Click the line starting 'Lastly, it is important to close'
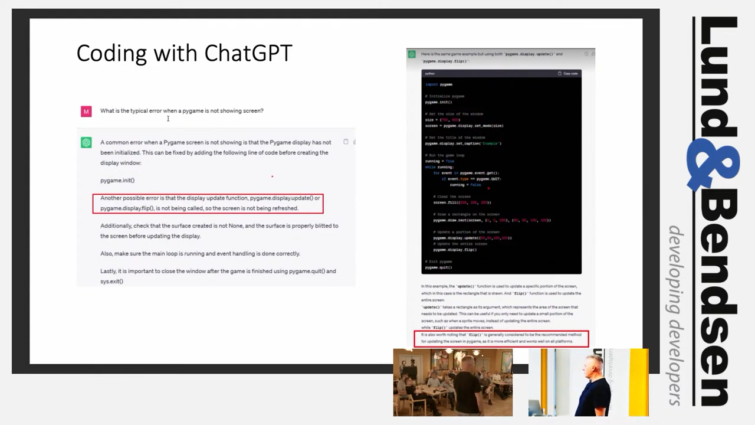 [218, 276]
